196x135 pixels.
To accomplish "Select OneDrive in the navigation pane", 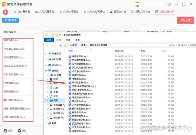I will coord(55,65).
